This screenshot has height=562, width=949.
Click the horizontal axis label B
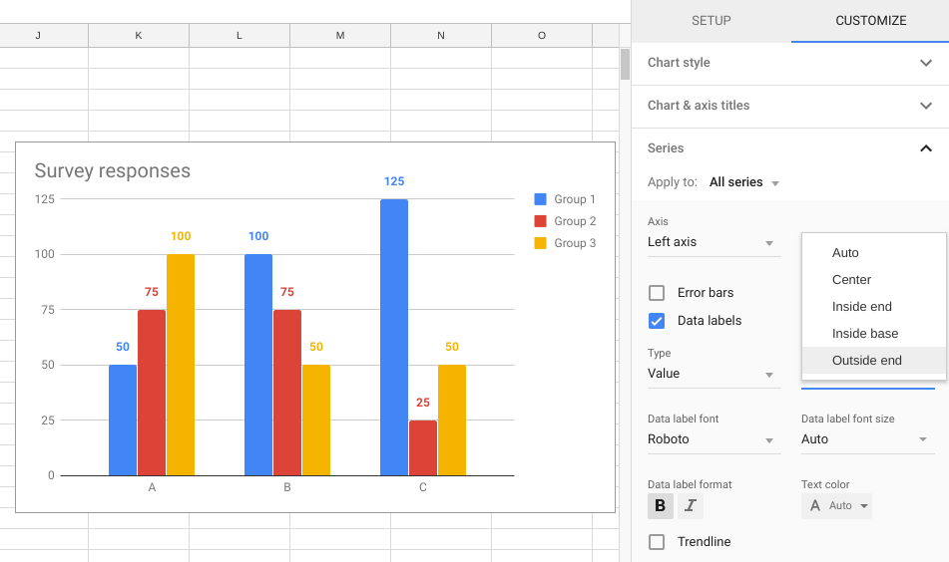click(x=287, y=487)
